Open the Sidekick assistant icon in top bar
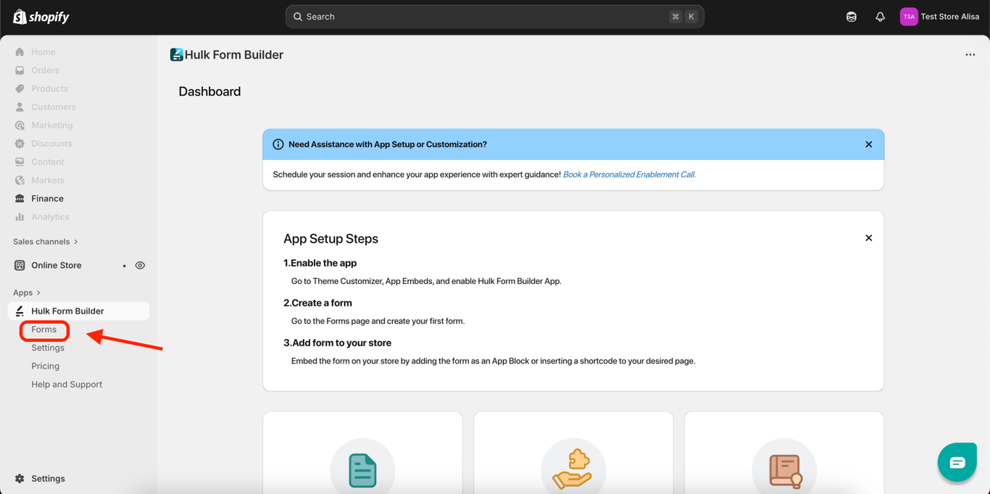Screen dimensions: 990x494 click(x=852, y=17)
